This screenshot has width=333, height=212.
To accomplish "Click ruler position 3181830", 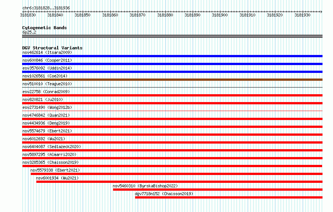I will (x=28, y=15).
